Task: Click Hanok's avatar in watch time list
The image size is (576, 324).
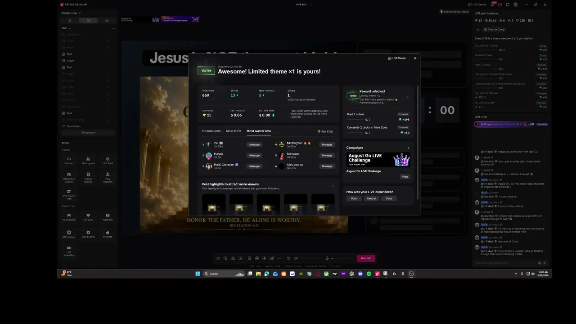Action: click(x=209, y=155)
